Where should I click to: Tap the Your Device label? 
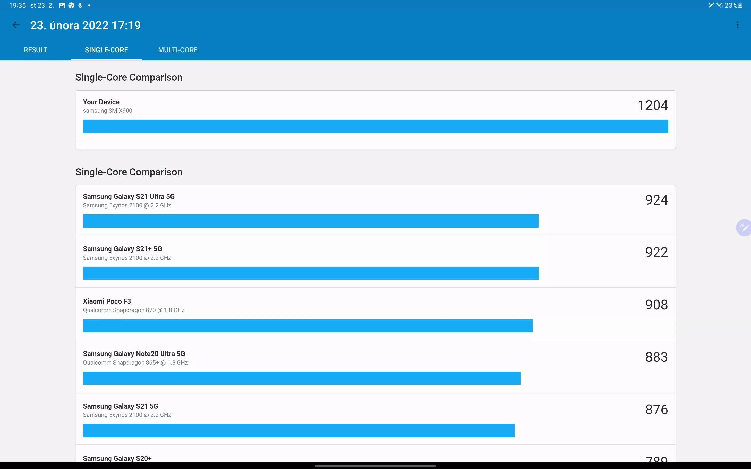coord(101,102)
